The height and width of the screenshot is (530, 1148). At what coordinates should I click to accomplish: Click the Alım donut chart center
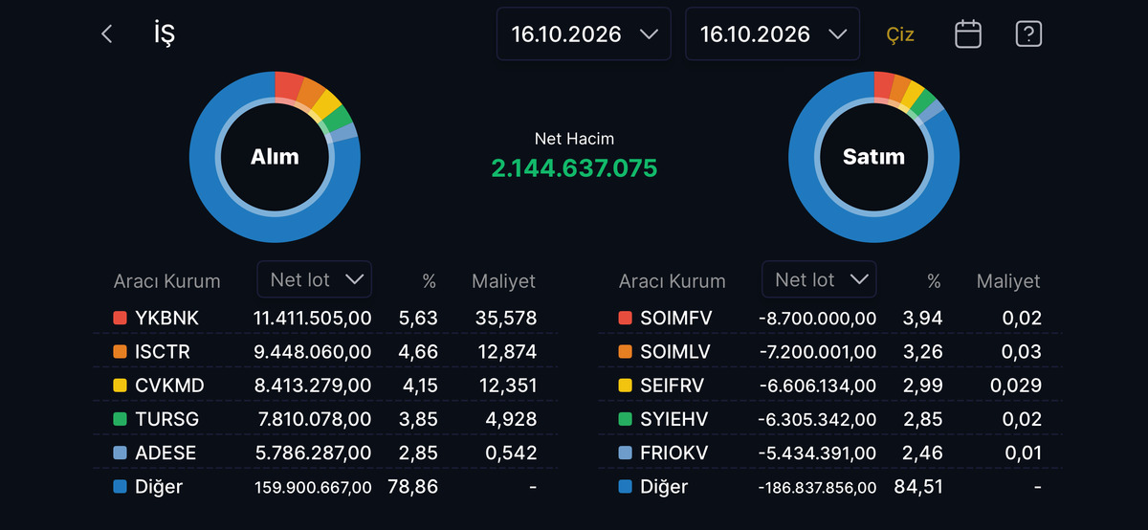[x=275, y=157]
